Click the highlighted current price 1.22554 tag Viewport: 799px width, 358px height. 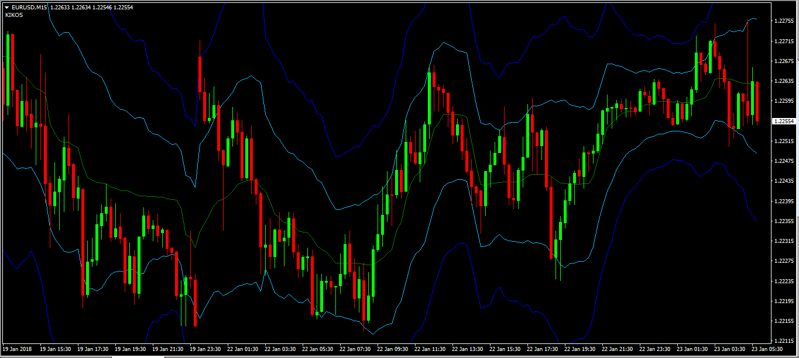coord(784,121)
